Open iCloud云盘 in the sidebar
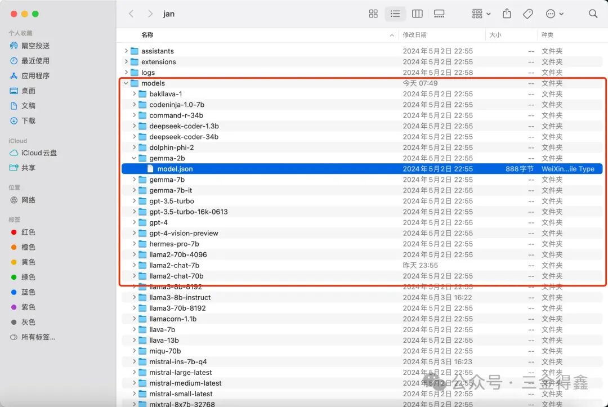Screen dimensions: 608x407 pyautogui.click(x=39, y=153)
